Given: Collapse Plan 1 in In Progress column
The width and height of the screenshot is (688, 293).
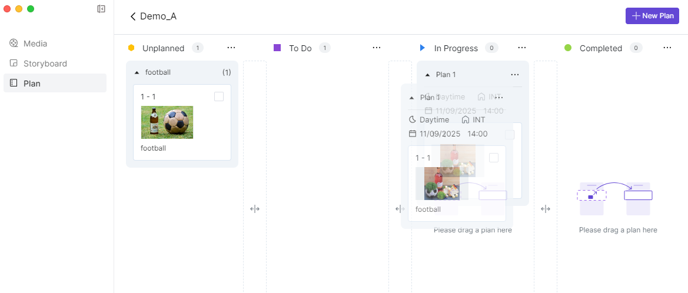Looking at the screenshot, I should coord(428,75).
